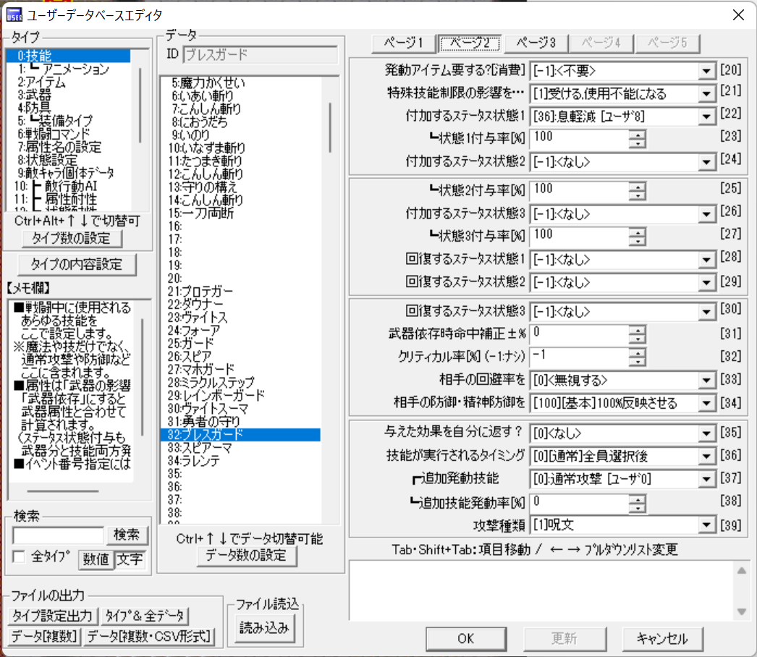
Task: Click the 更新 button
Action: coord(564,639)
